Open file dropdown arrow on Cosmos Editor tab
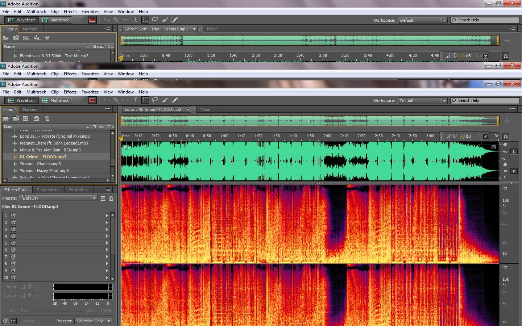 pyautogui.click(x=194, y=29)
